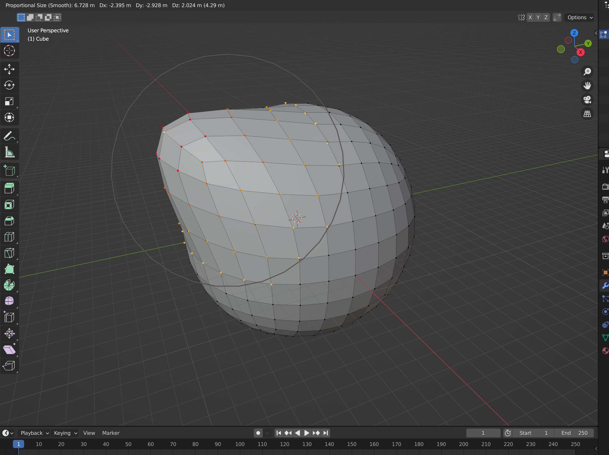609x455 pixels.
Task: Select the Transform tool
Action: (9, 117)
